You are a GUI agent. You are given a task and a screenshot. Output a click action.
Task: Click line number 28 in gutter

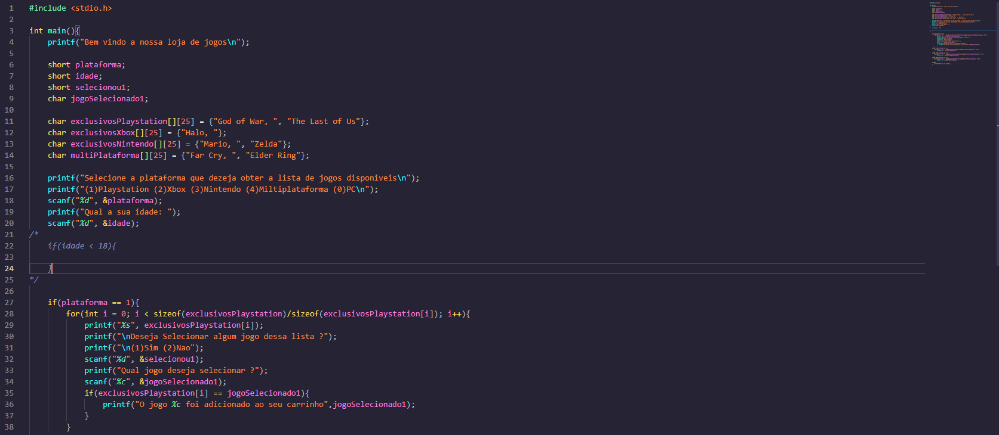pos(9,314)
